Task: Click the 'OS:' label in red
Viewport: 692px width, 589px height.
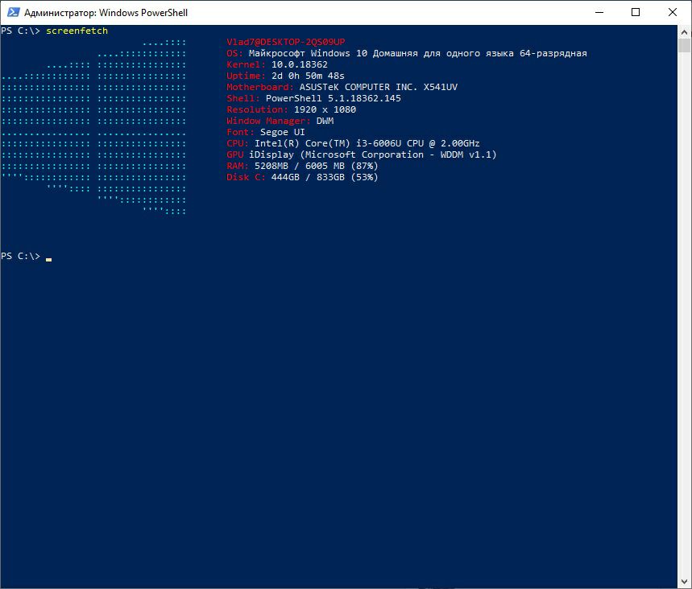Action: 234,53
